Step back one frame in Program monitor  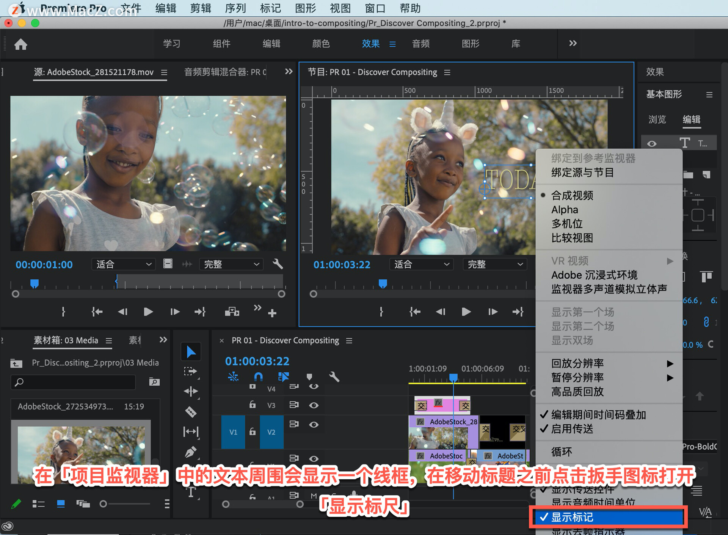click(440, 312)
